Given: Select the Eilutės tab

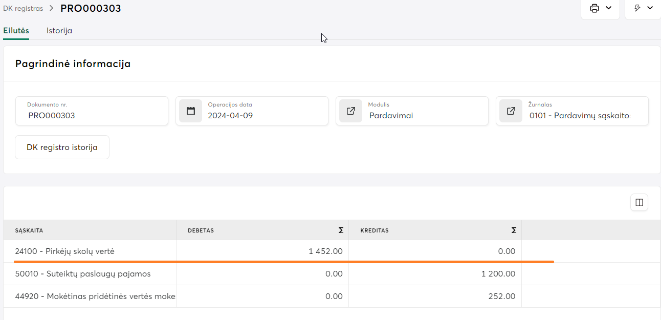Looking at the screenshot, I should coord(16,31).
